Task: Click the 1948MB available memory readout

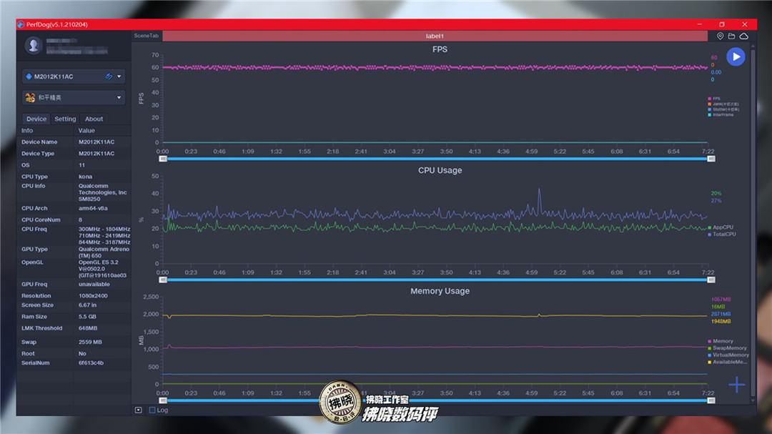Action: (x=721, y=321)
